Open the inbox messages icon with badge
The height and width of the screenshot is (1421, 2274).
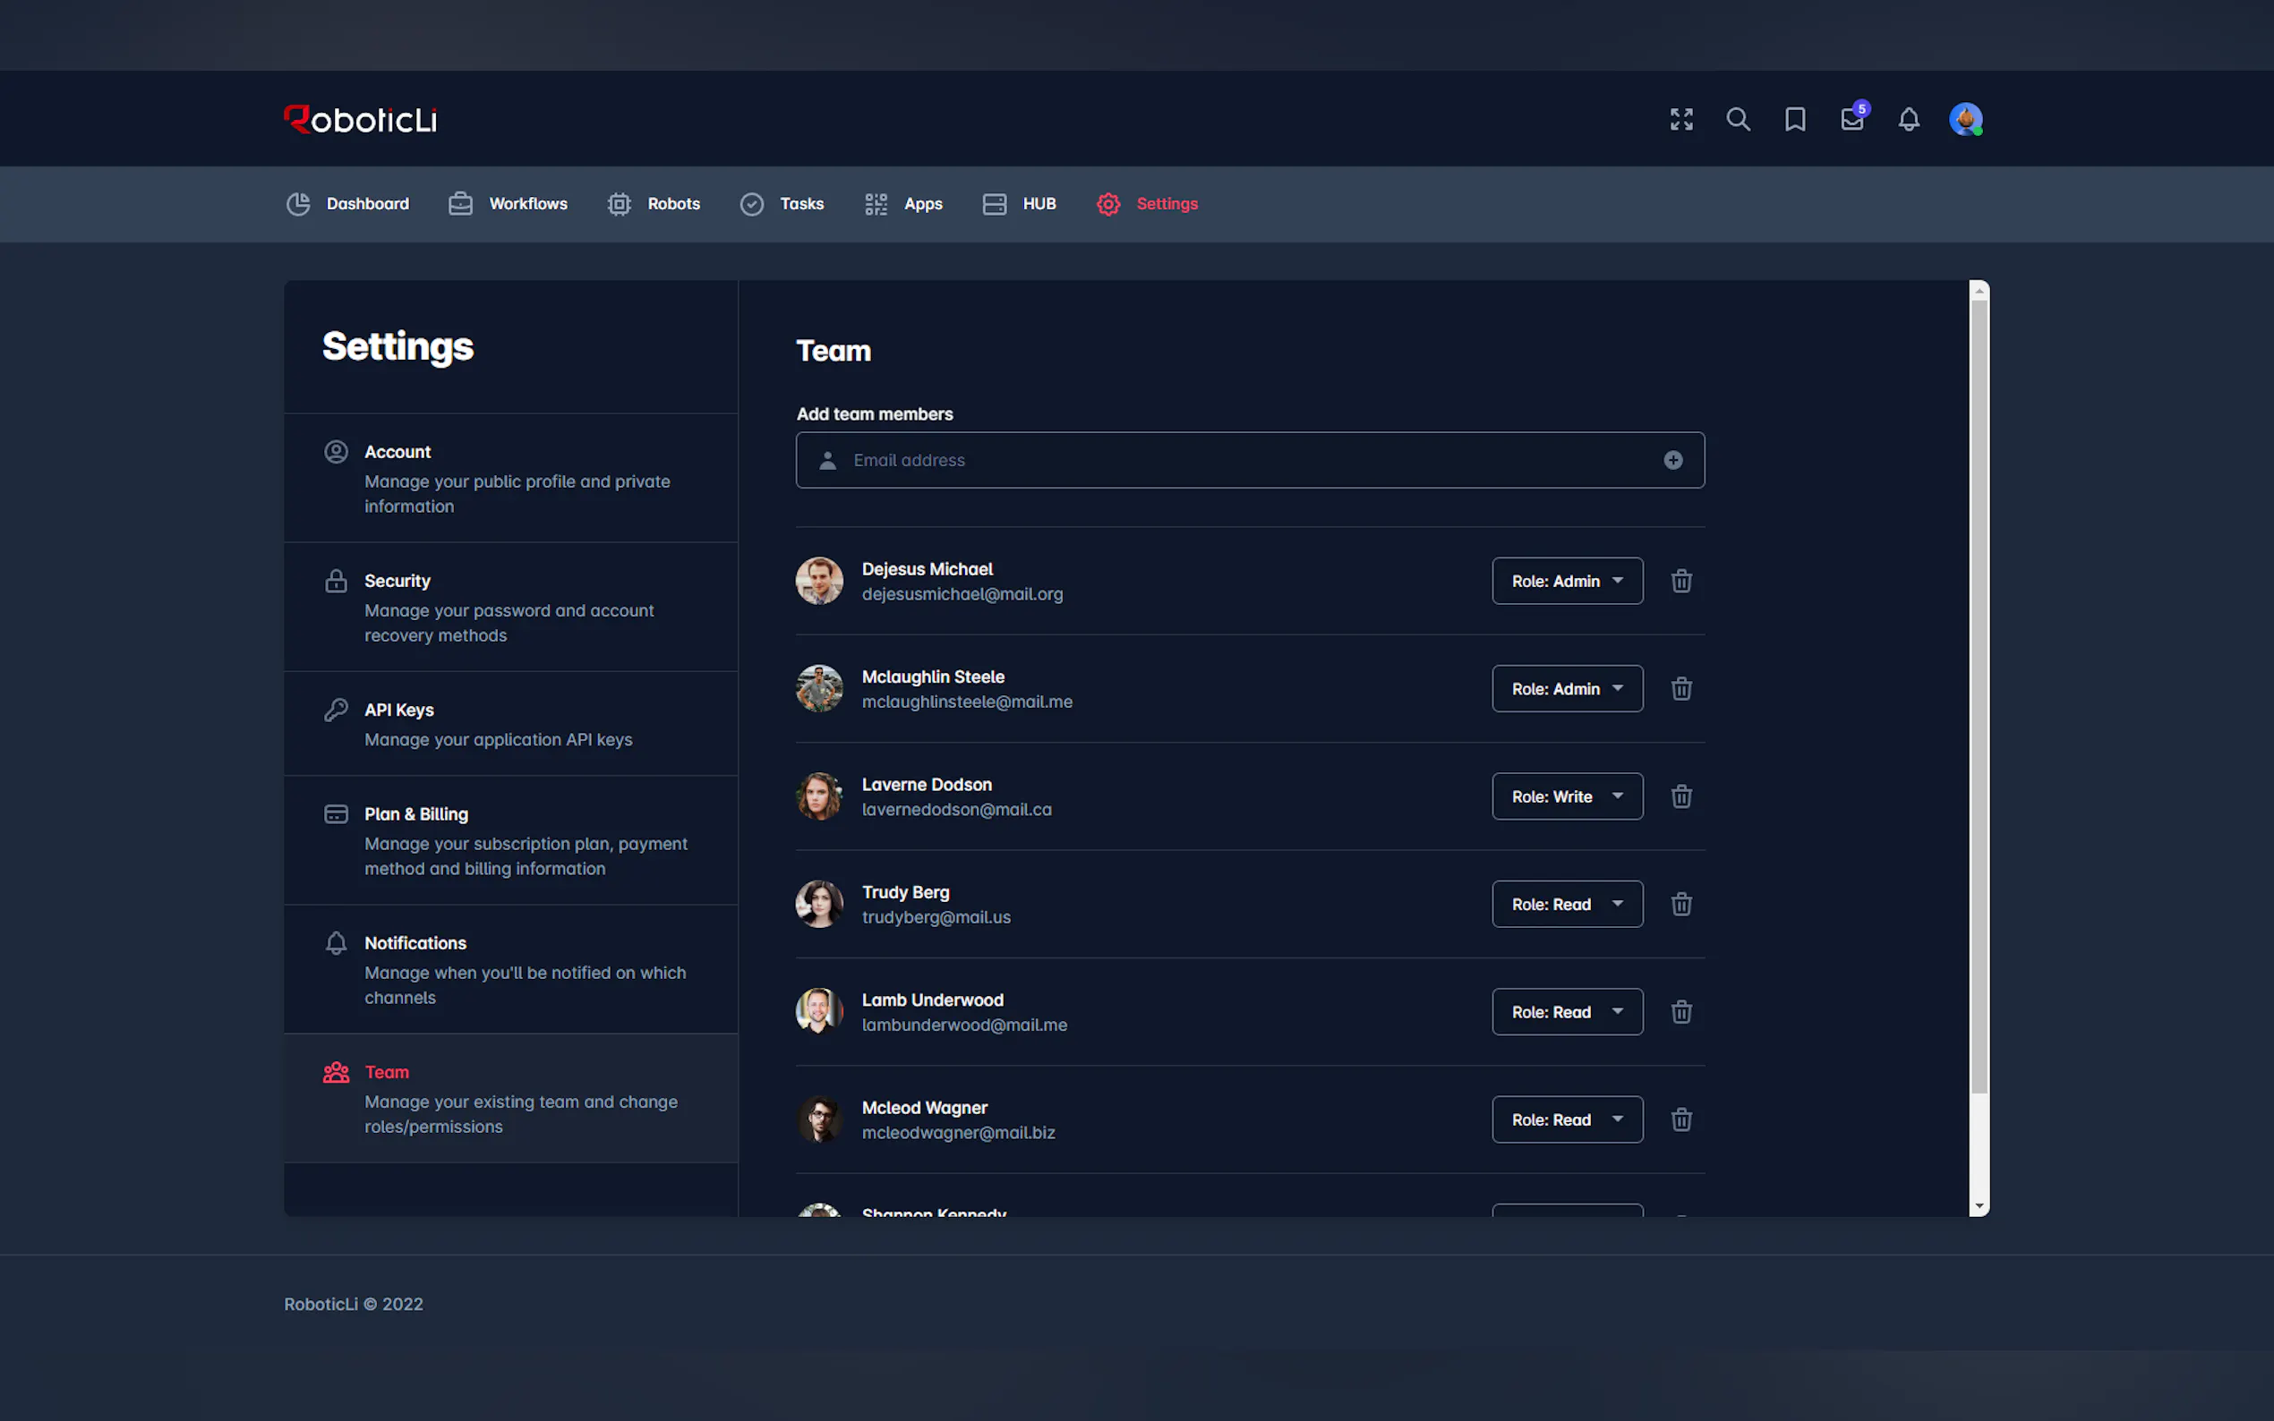(1852, 119)
